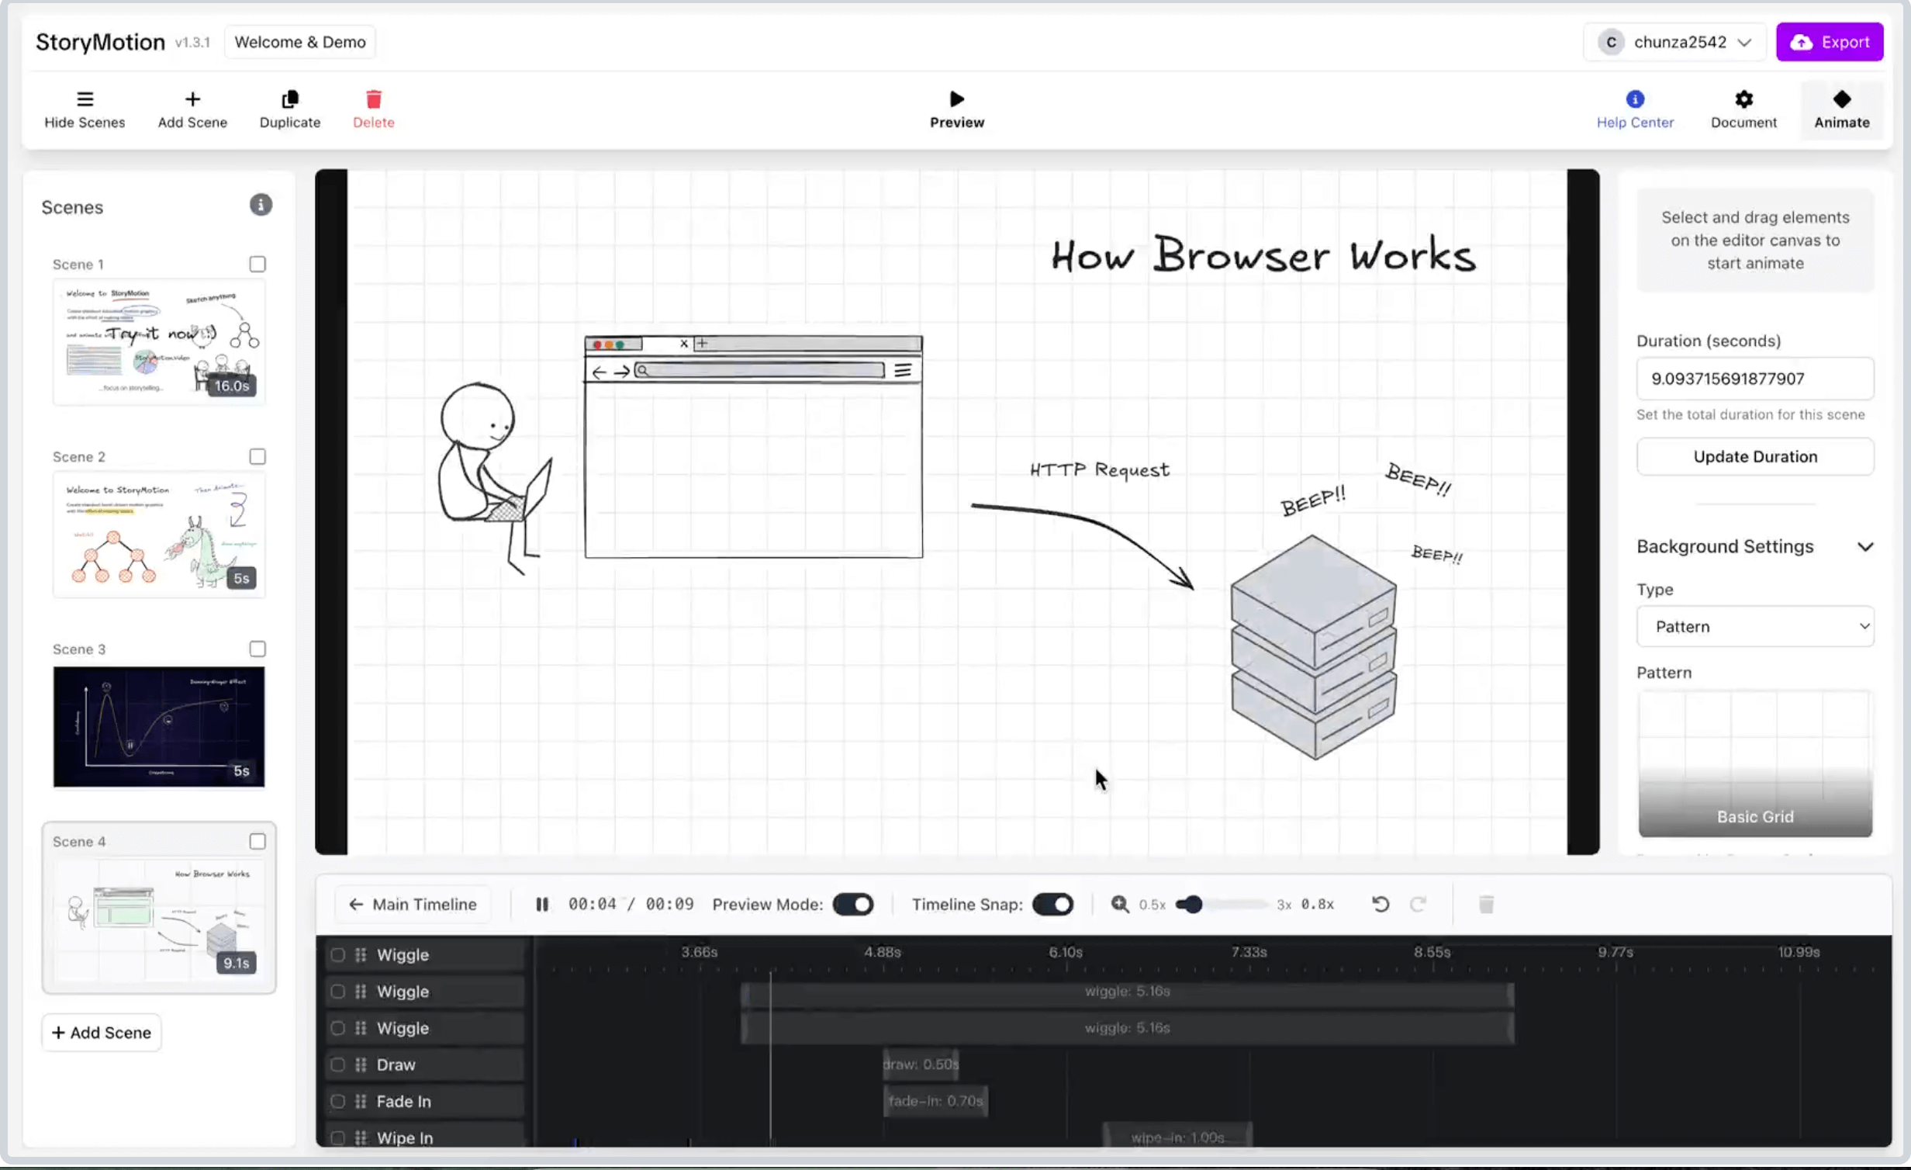Viewport: 1911px width, 1170px height.
Task: Collapse the Background Settings section
Action: [1865, 546]
